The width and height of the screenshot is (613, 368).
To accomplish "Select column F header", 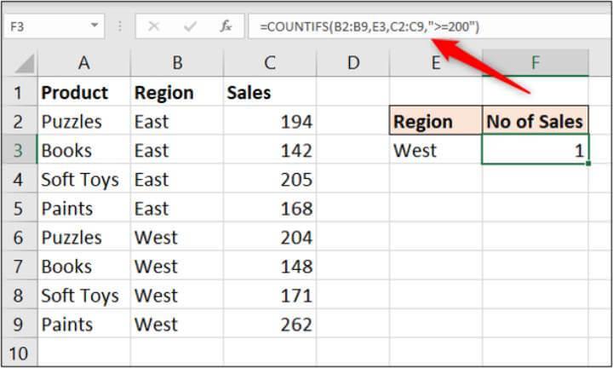I will pos(535,62).
